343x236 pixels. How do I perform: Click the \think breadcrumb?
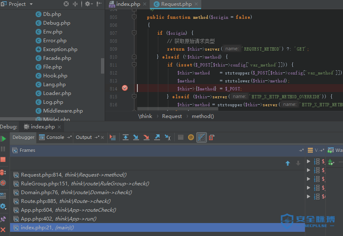click(x=145, y=116)
